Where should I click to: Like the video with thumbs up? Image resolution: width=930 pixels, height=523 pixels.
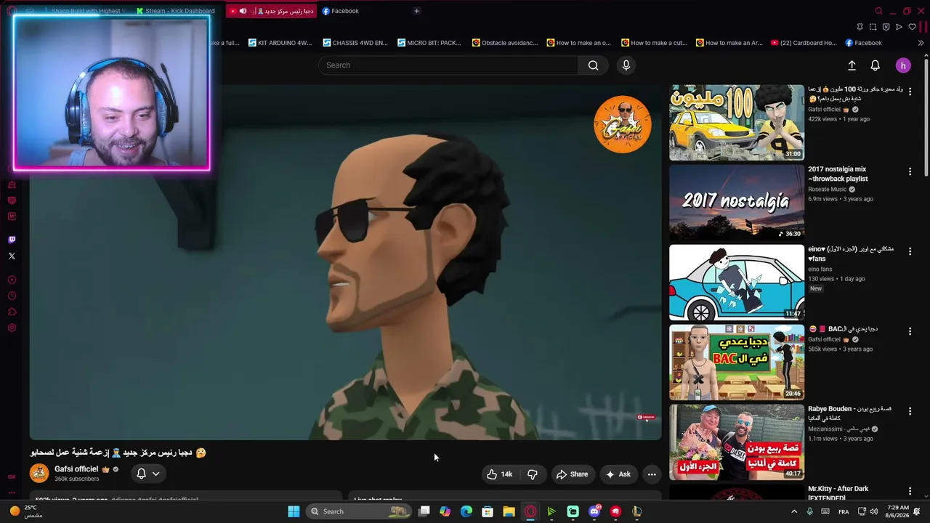[500, 474]
